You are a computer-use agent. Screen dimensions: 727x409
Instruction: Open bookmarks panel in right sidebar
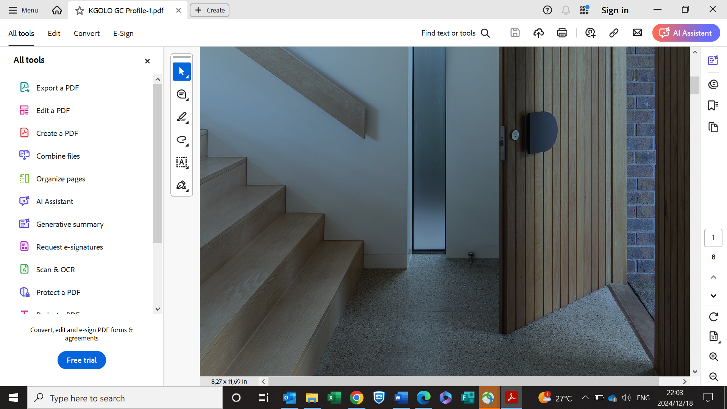tap(713, 105)
